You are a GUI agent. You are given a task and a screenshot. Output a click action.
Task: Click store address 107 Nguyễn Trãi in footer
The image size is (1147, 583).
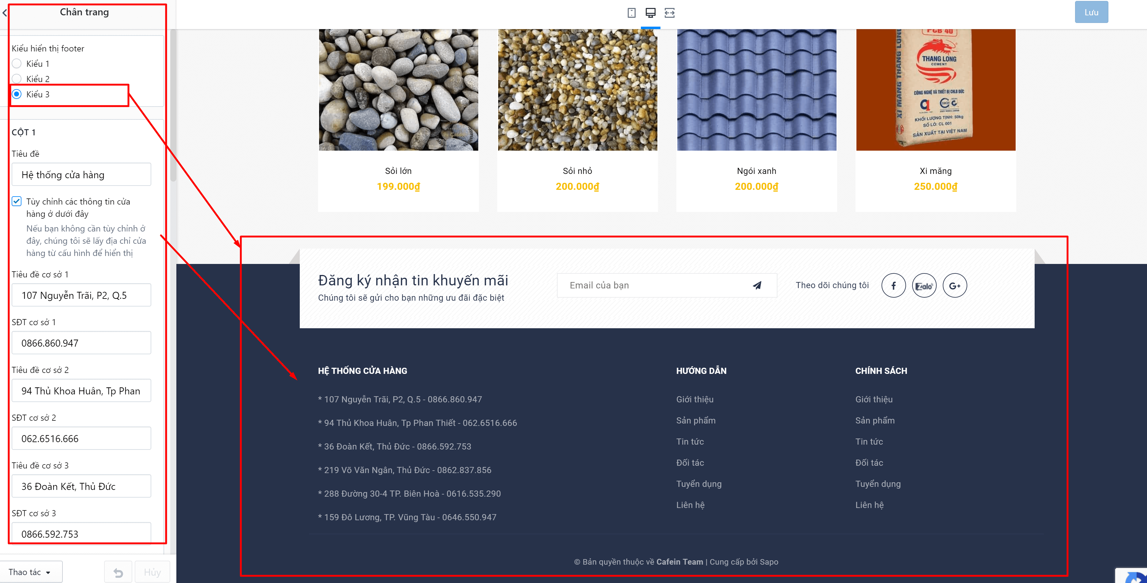tap(400, 400)
